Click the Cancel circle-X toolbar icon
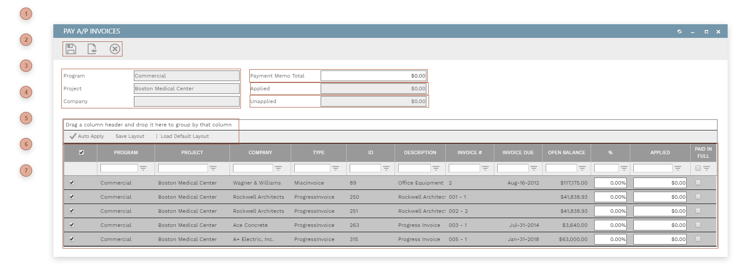The width and height of the screenshot is (736, 267). (115, 49)
